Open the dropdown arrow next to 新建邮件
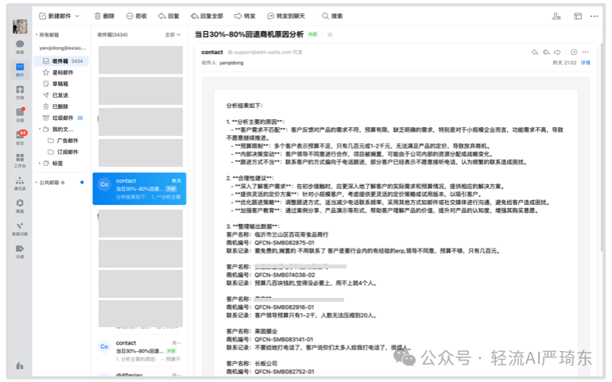Image resolution: width=612 pixels, height=382 pixels. 77,16
